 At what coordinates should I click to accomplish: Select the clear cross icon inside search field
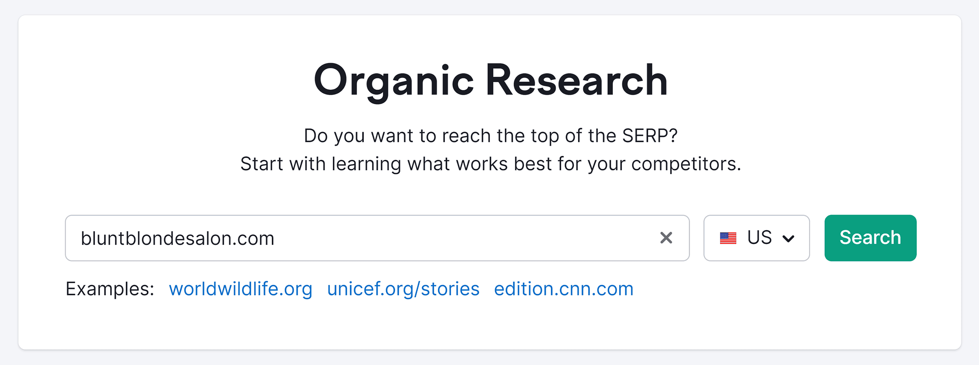[x=667, y=238]
